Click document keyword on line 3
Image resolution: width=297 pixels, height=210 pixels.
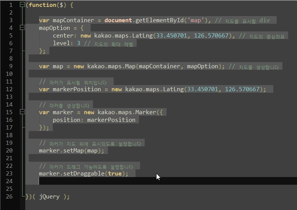click(118, 20)
